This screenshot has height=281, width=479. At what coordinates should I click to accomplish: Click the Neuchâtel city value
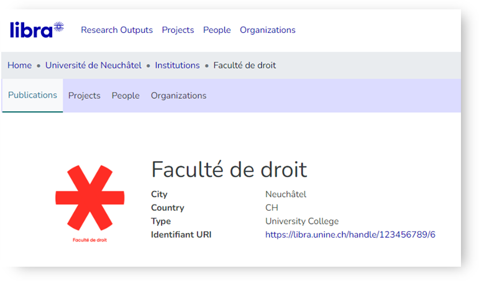(x=286, y=194)
